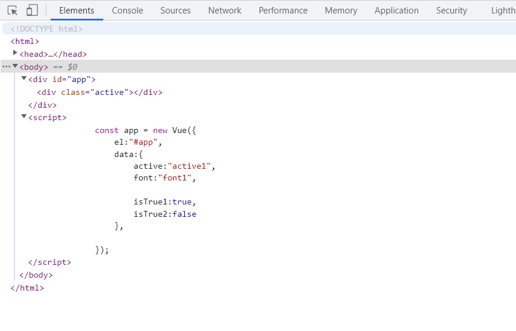Select the <head>…</head> node

pos(53,54)
